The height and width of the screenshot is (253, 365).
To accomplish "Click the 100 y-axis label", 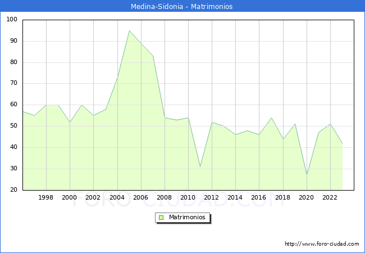I will (12, 20).
